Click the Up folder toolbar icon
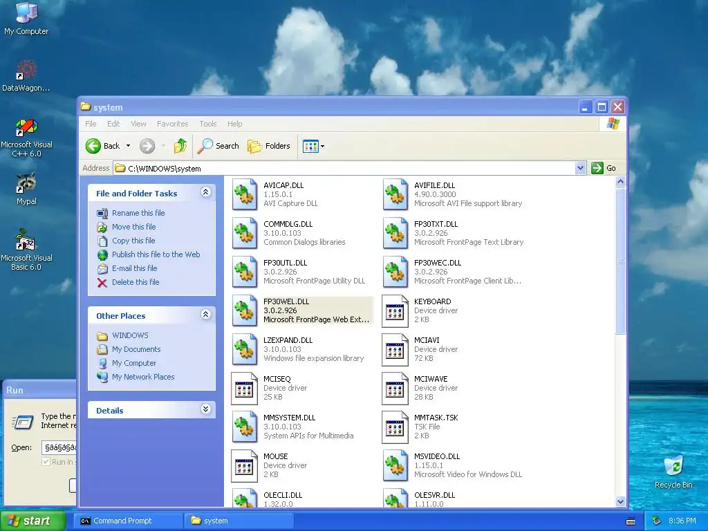 (x=180, y=146)
